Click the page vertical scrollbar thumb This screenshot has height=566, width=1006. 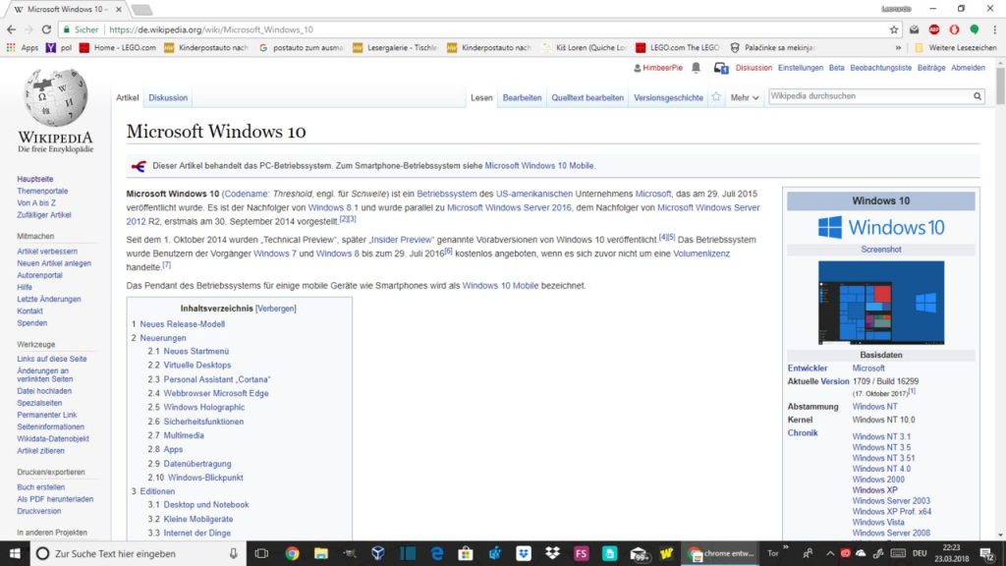click(x=1000, y=85)
